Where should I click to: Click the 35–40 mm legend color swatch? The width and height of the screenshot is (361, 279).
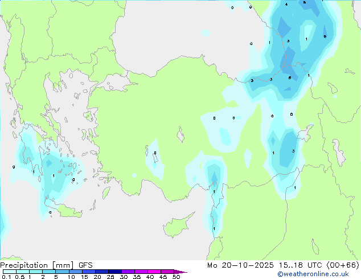(x=141, y=272)
